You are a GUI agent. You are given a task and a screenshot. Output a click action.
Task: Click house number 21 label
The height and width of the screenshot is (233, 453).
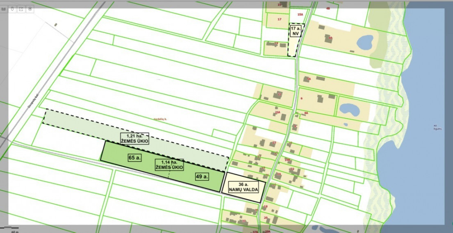[x=279, y=94]
